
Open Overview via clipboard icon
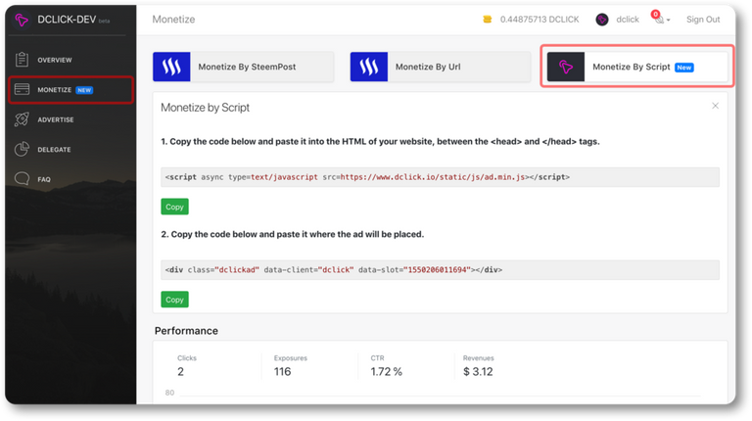pos(21,60)
